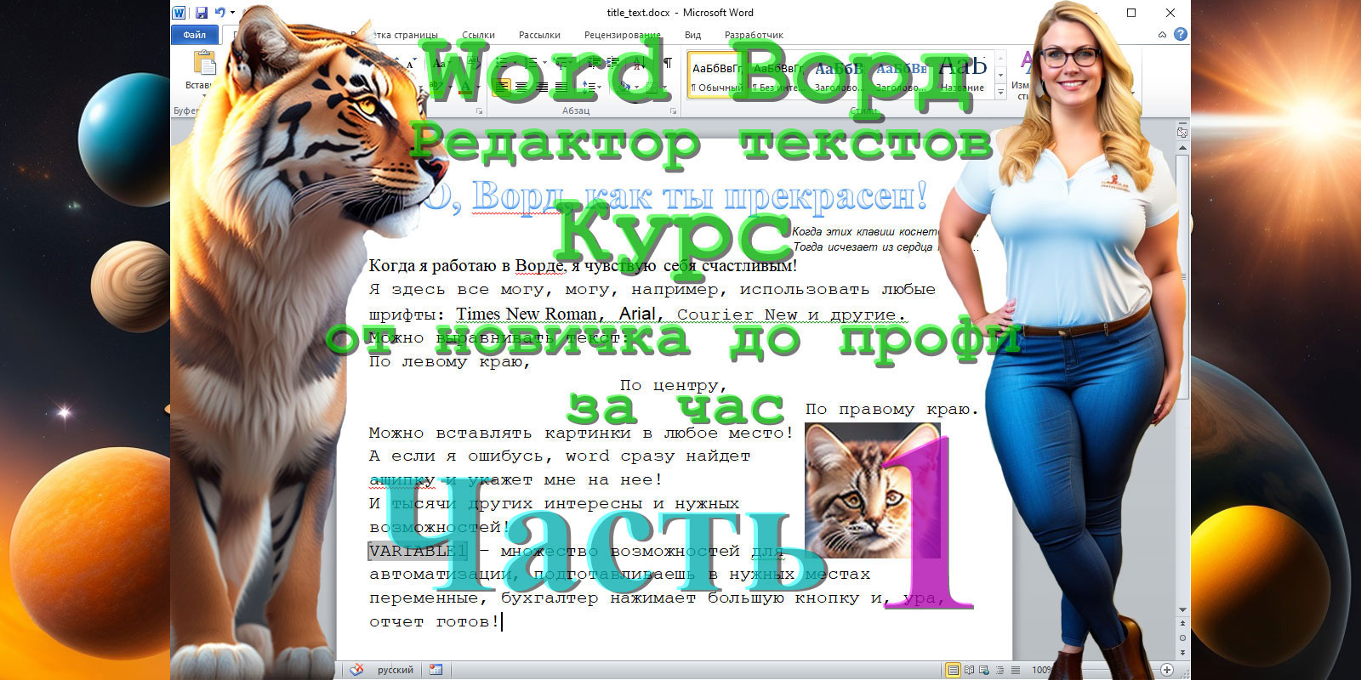Apply the Обычный style

[715, 76]
